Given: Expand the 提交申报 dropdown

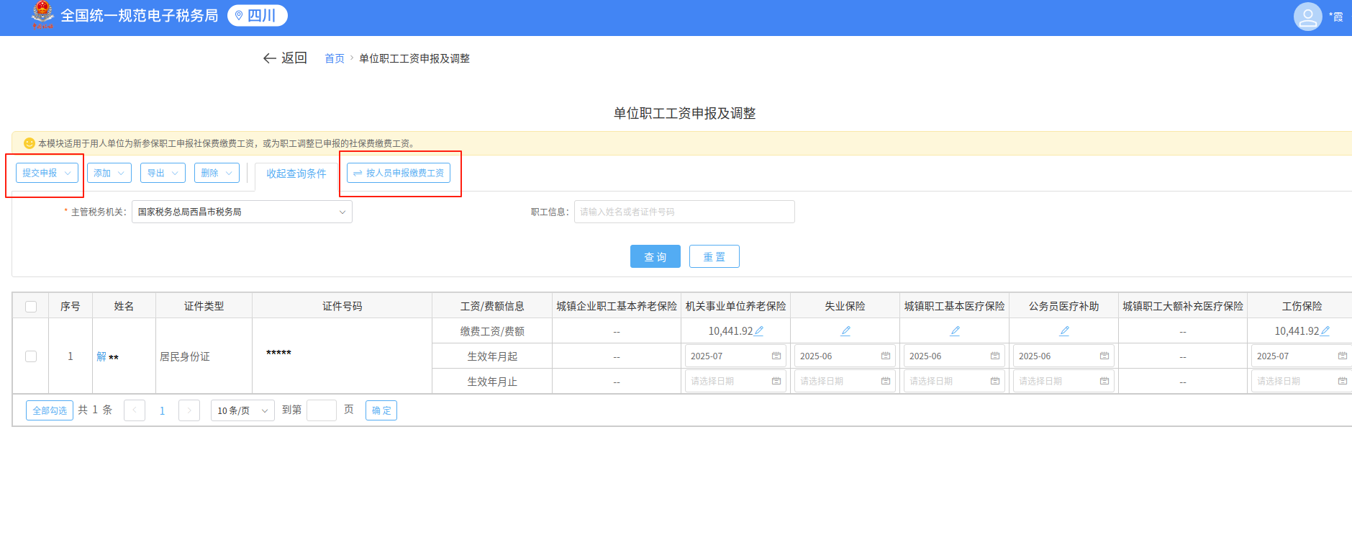Looking at the screenshot, I should tap(47, 173).
